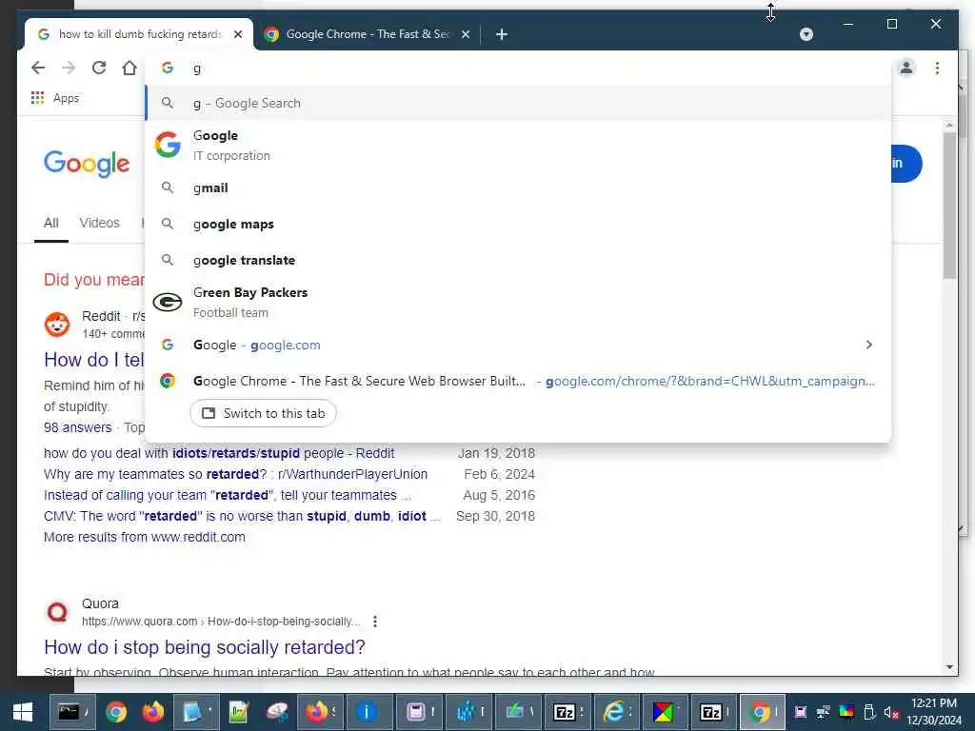The width and height of the screenshot is (975, 731).
Task: Open the Chrome three-dot menu
Action: click(x=937, y=68)
